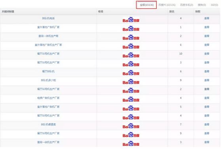The width and height of the screenshot is (221, 149).
Task: Click Baidu logo for 室外落地广告机厂家 rank 1
Action: (131, 28)
